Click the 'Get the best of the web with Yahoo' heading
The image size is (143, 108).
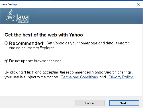(x=44, y=35)
